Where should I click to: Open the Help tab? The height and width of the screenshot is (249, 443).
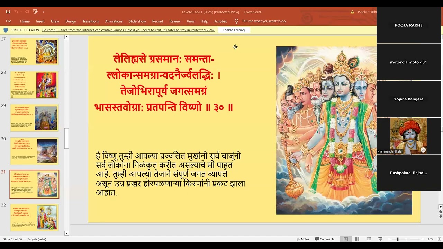[204, 21]
